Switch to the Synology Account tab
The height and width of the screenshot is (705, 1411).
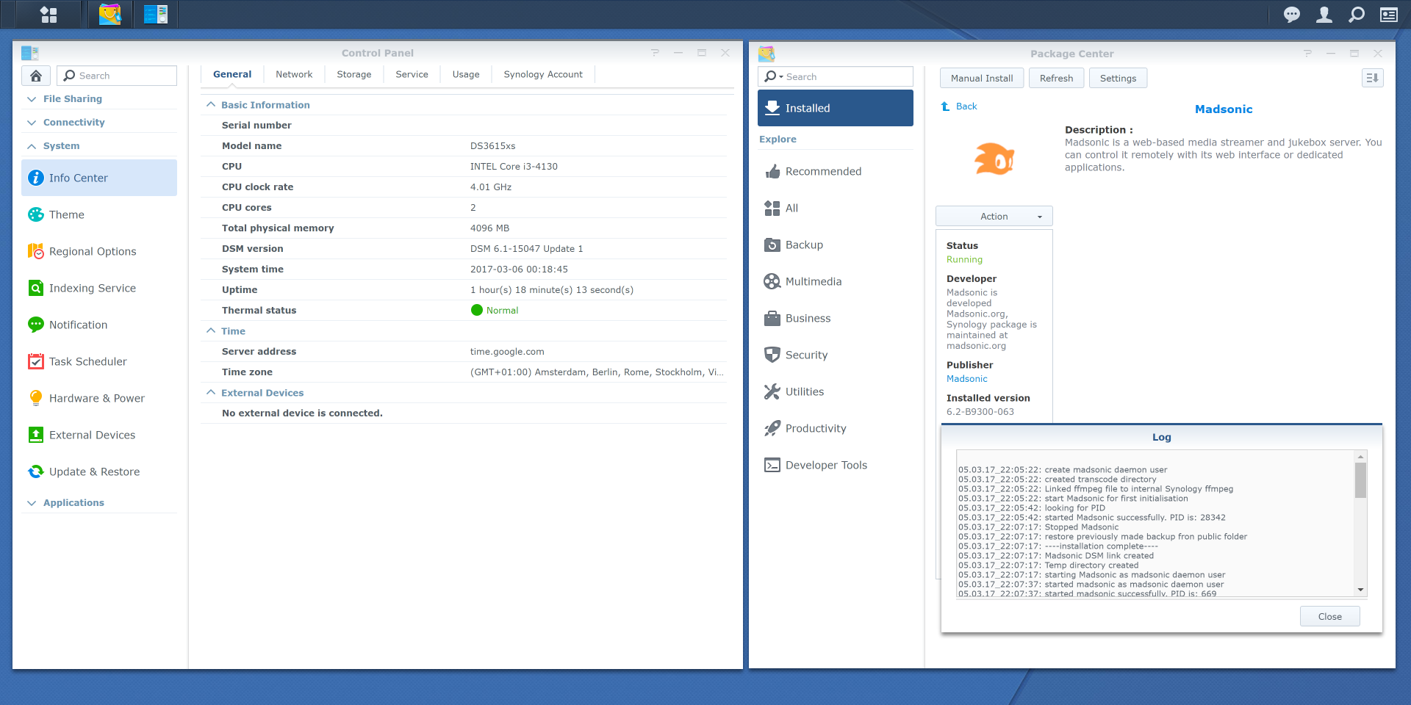[x=542, y=74]
